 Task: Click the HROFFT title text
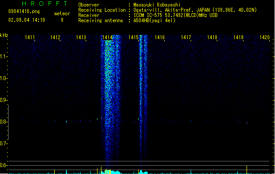(45, 3)
